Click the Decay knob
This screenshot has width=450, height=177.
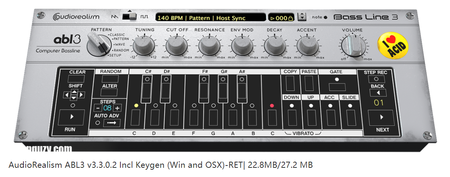pos(275,46)
